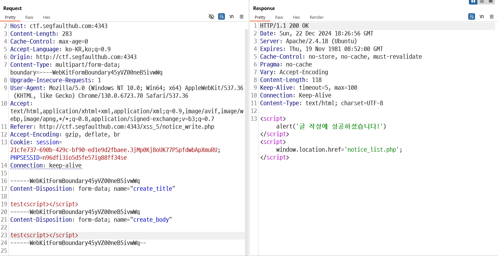Click the Expires: Thu, 19 Nov 1981 line
Image resolution: width=498 pixels, height=256 pixels.
322,49
